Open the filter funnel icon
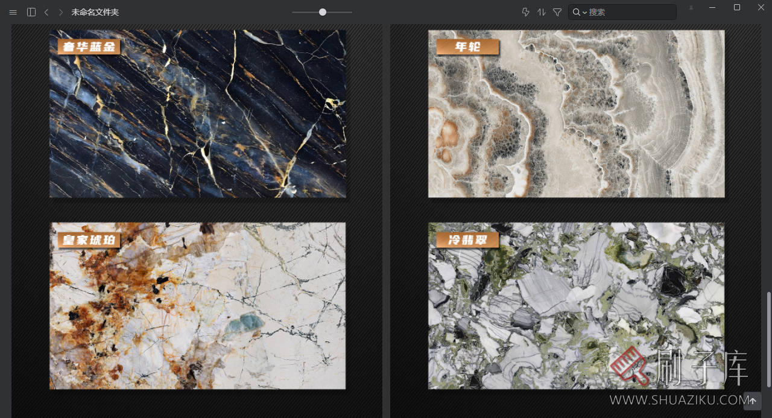This screenshot has height=418, width=772. click(x=557, y=12)
